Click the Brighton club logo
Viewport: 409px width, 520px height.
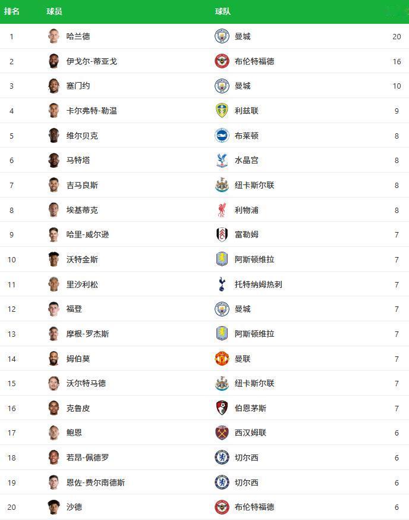(x=222, y=136)
